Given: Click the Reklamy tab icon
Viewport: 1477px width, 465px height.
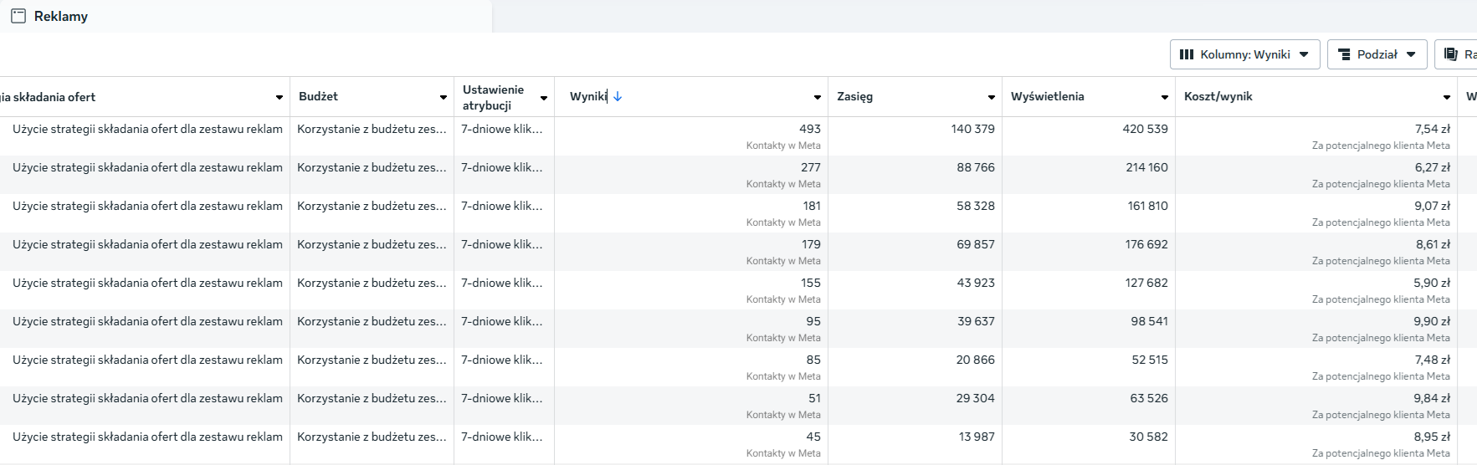Looking at the screenshot, I should 18,16.
